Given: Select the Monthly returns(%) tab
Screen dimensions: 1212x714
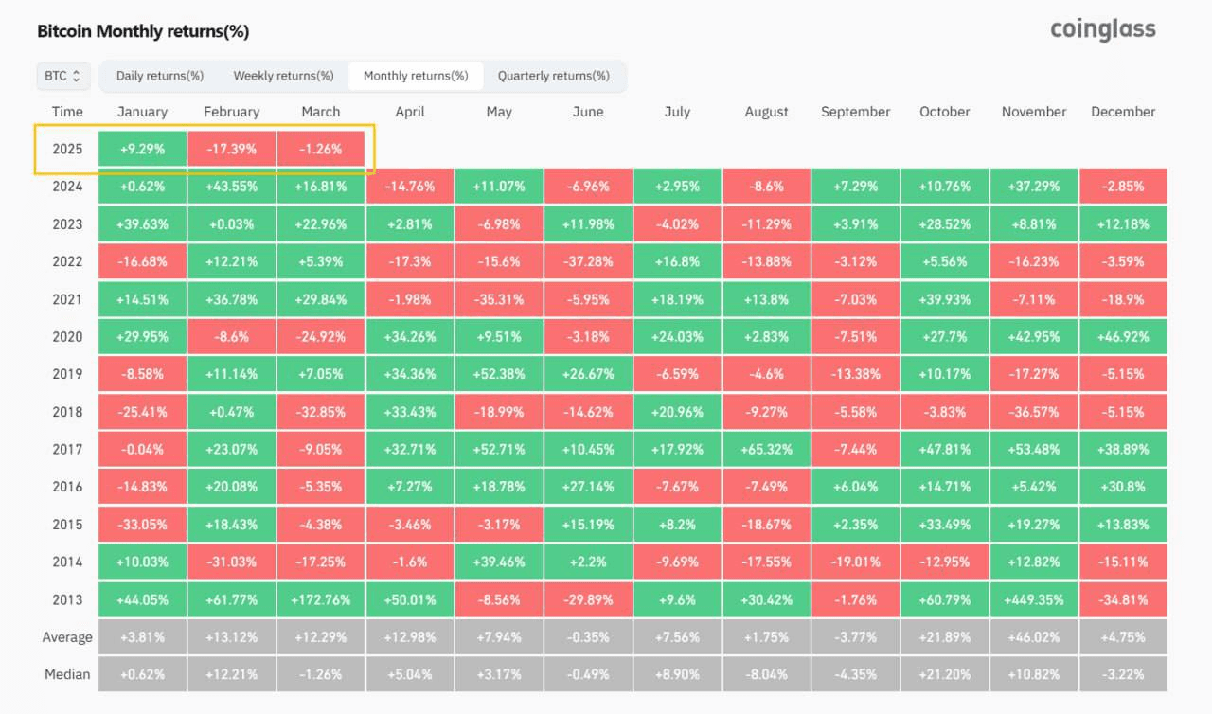Looking at the screenshot, I should coord(416,76).
